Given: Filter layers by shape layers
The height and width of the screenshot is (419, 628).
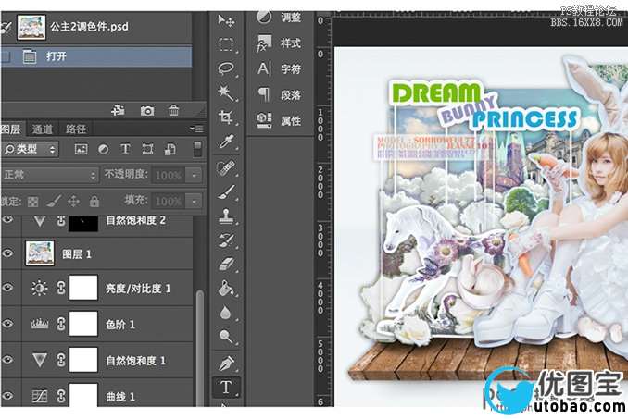Looking at the screenshot, I should click(x=148, y=149).
